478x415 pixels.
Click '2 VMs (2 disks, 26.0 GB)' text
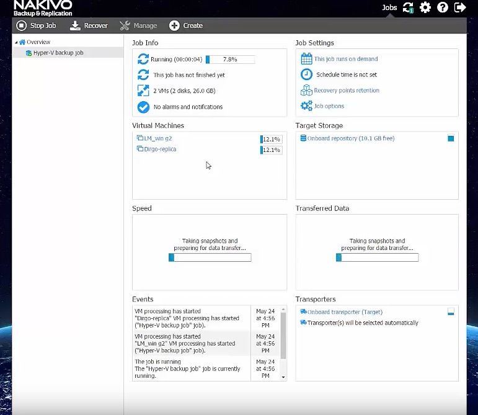pos(184,91)
